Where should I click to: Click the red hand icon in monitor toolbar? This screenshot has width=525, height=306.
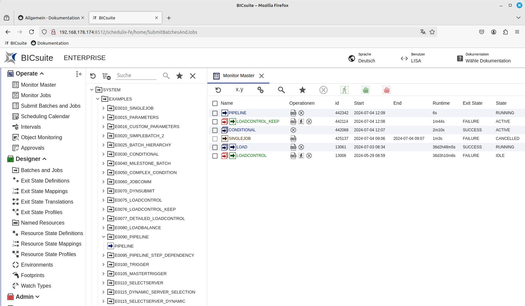(386, 90)
